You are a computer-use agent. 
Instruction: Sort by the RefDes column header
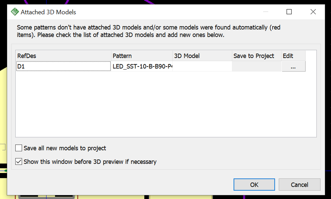click(64, 56)
